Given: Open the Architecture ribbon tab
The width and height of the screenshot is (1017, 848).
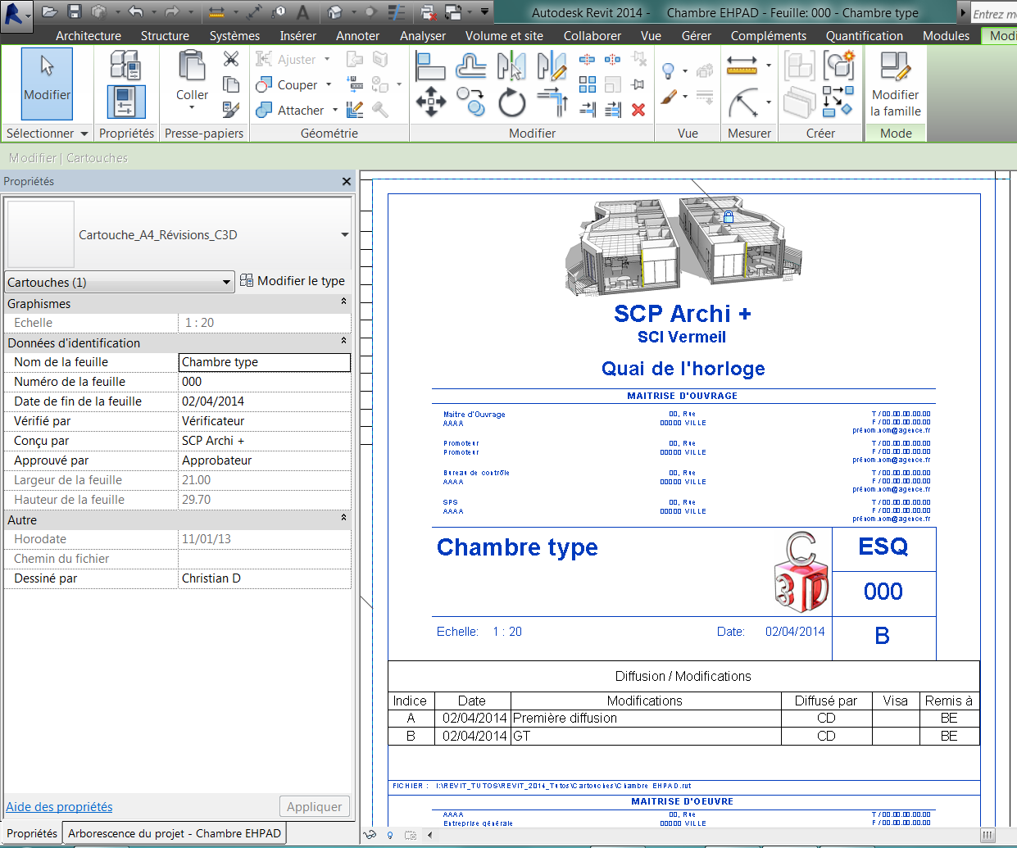Looking at the screenshot, I should (88, 35).
